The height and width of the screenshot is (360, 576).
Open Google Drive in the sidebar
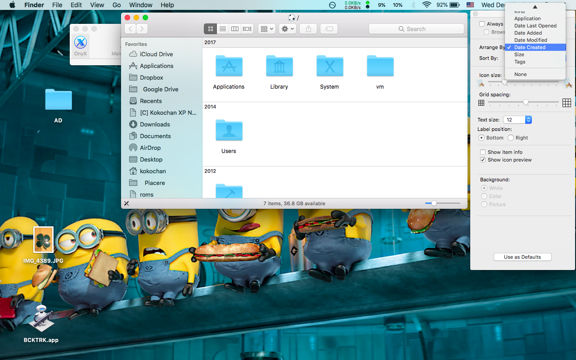click(x=161, y=89)
